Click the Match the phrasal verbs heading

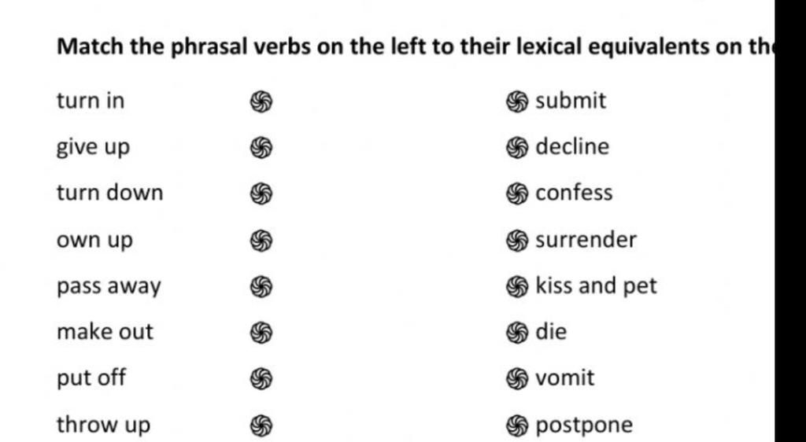[416, 46]
